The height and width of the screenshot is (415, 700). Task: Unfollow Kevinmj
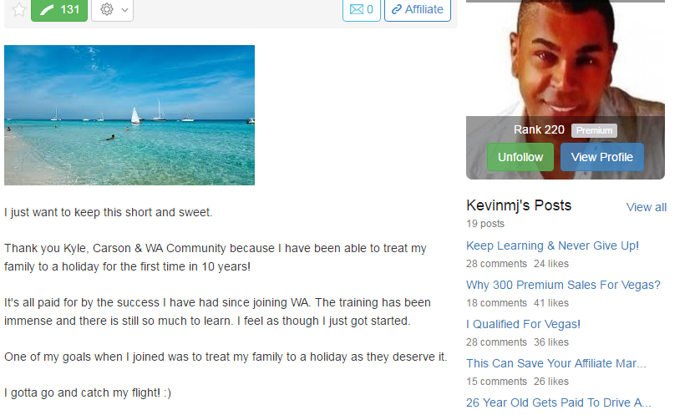520,157
